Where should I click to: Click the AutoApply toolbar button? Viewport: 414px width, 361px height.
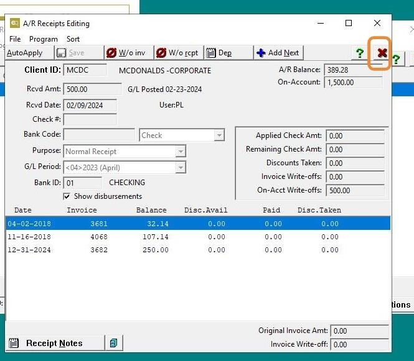coord(30,53)
